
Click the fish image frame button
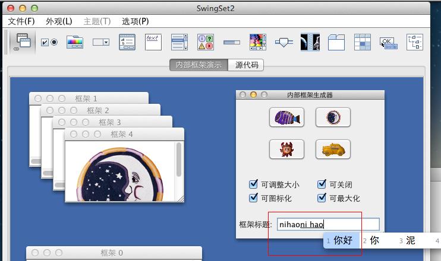click(x=286, y=117)
